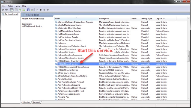Image resolution: width=191 pixels, height=108 pixels.
Task: Click the vertical scrollbar up arrow
Action: [189, 18]
